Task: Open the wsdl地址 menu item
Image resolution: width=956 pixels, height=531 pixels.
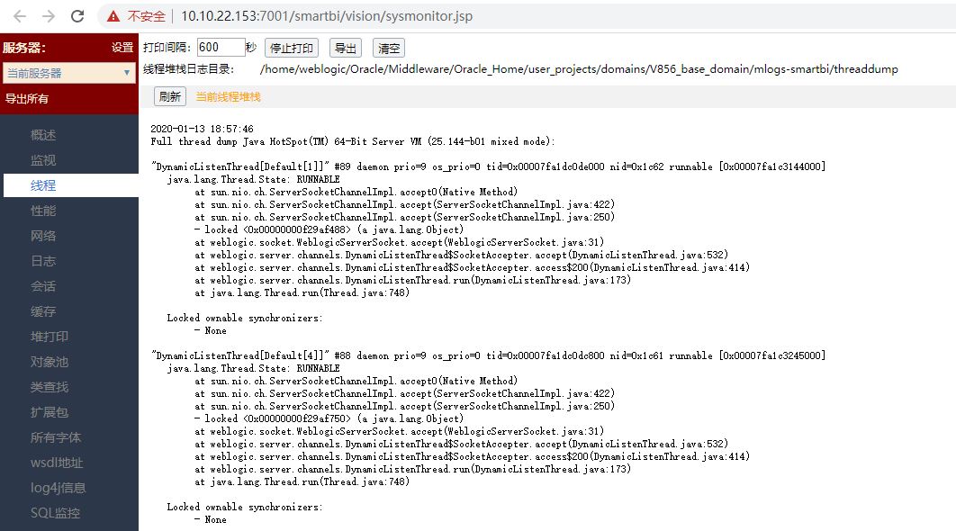Action: pyautogui.click(x=57, y=463)
